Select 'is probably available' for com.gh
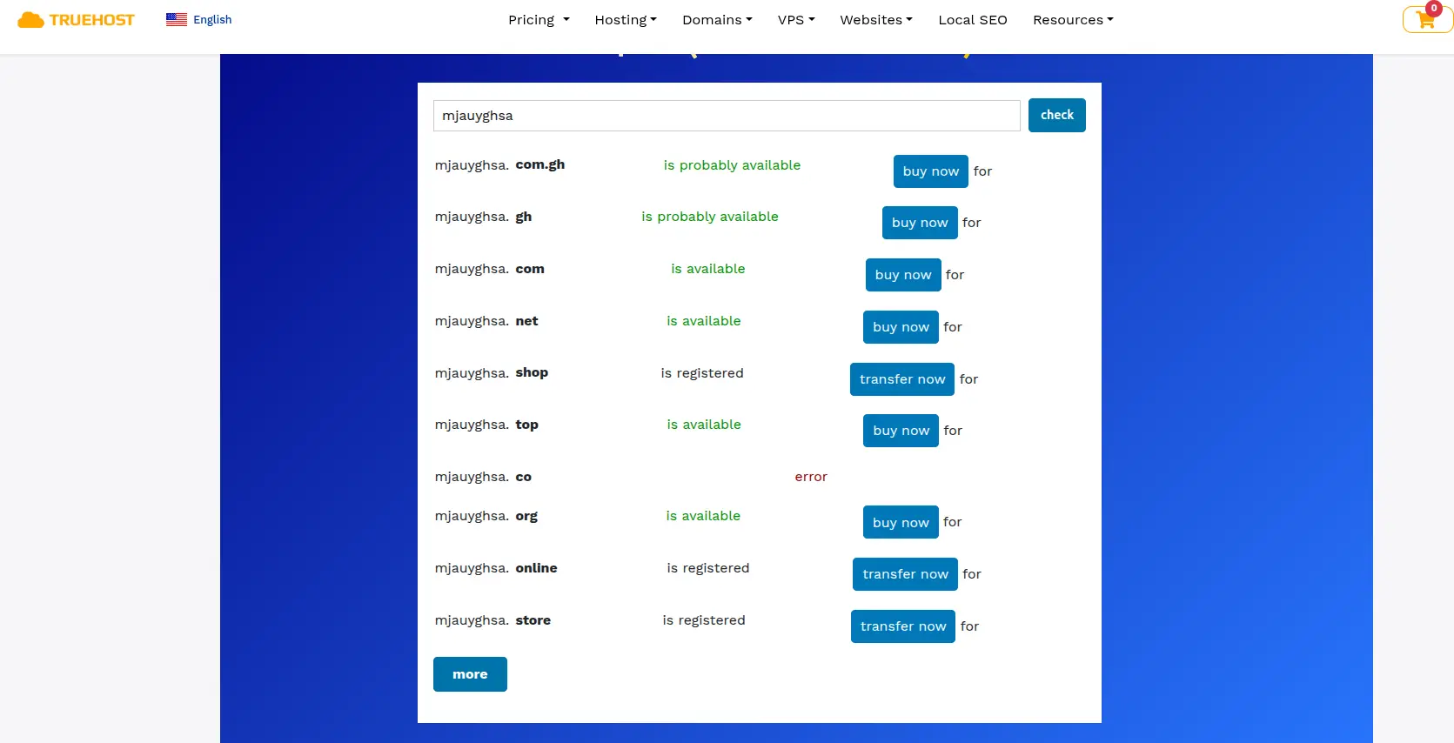 coord(732,165)
